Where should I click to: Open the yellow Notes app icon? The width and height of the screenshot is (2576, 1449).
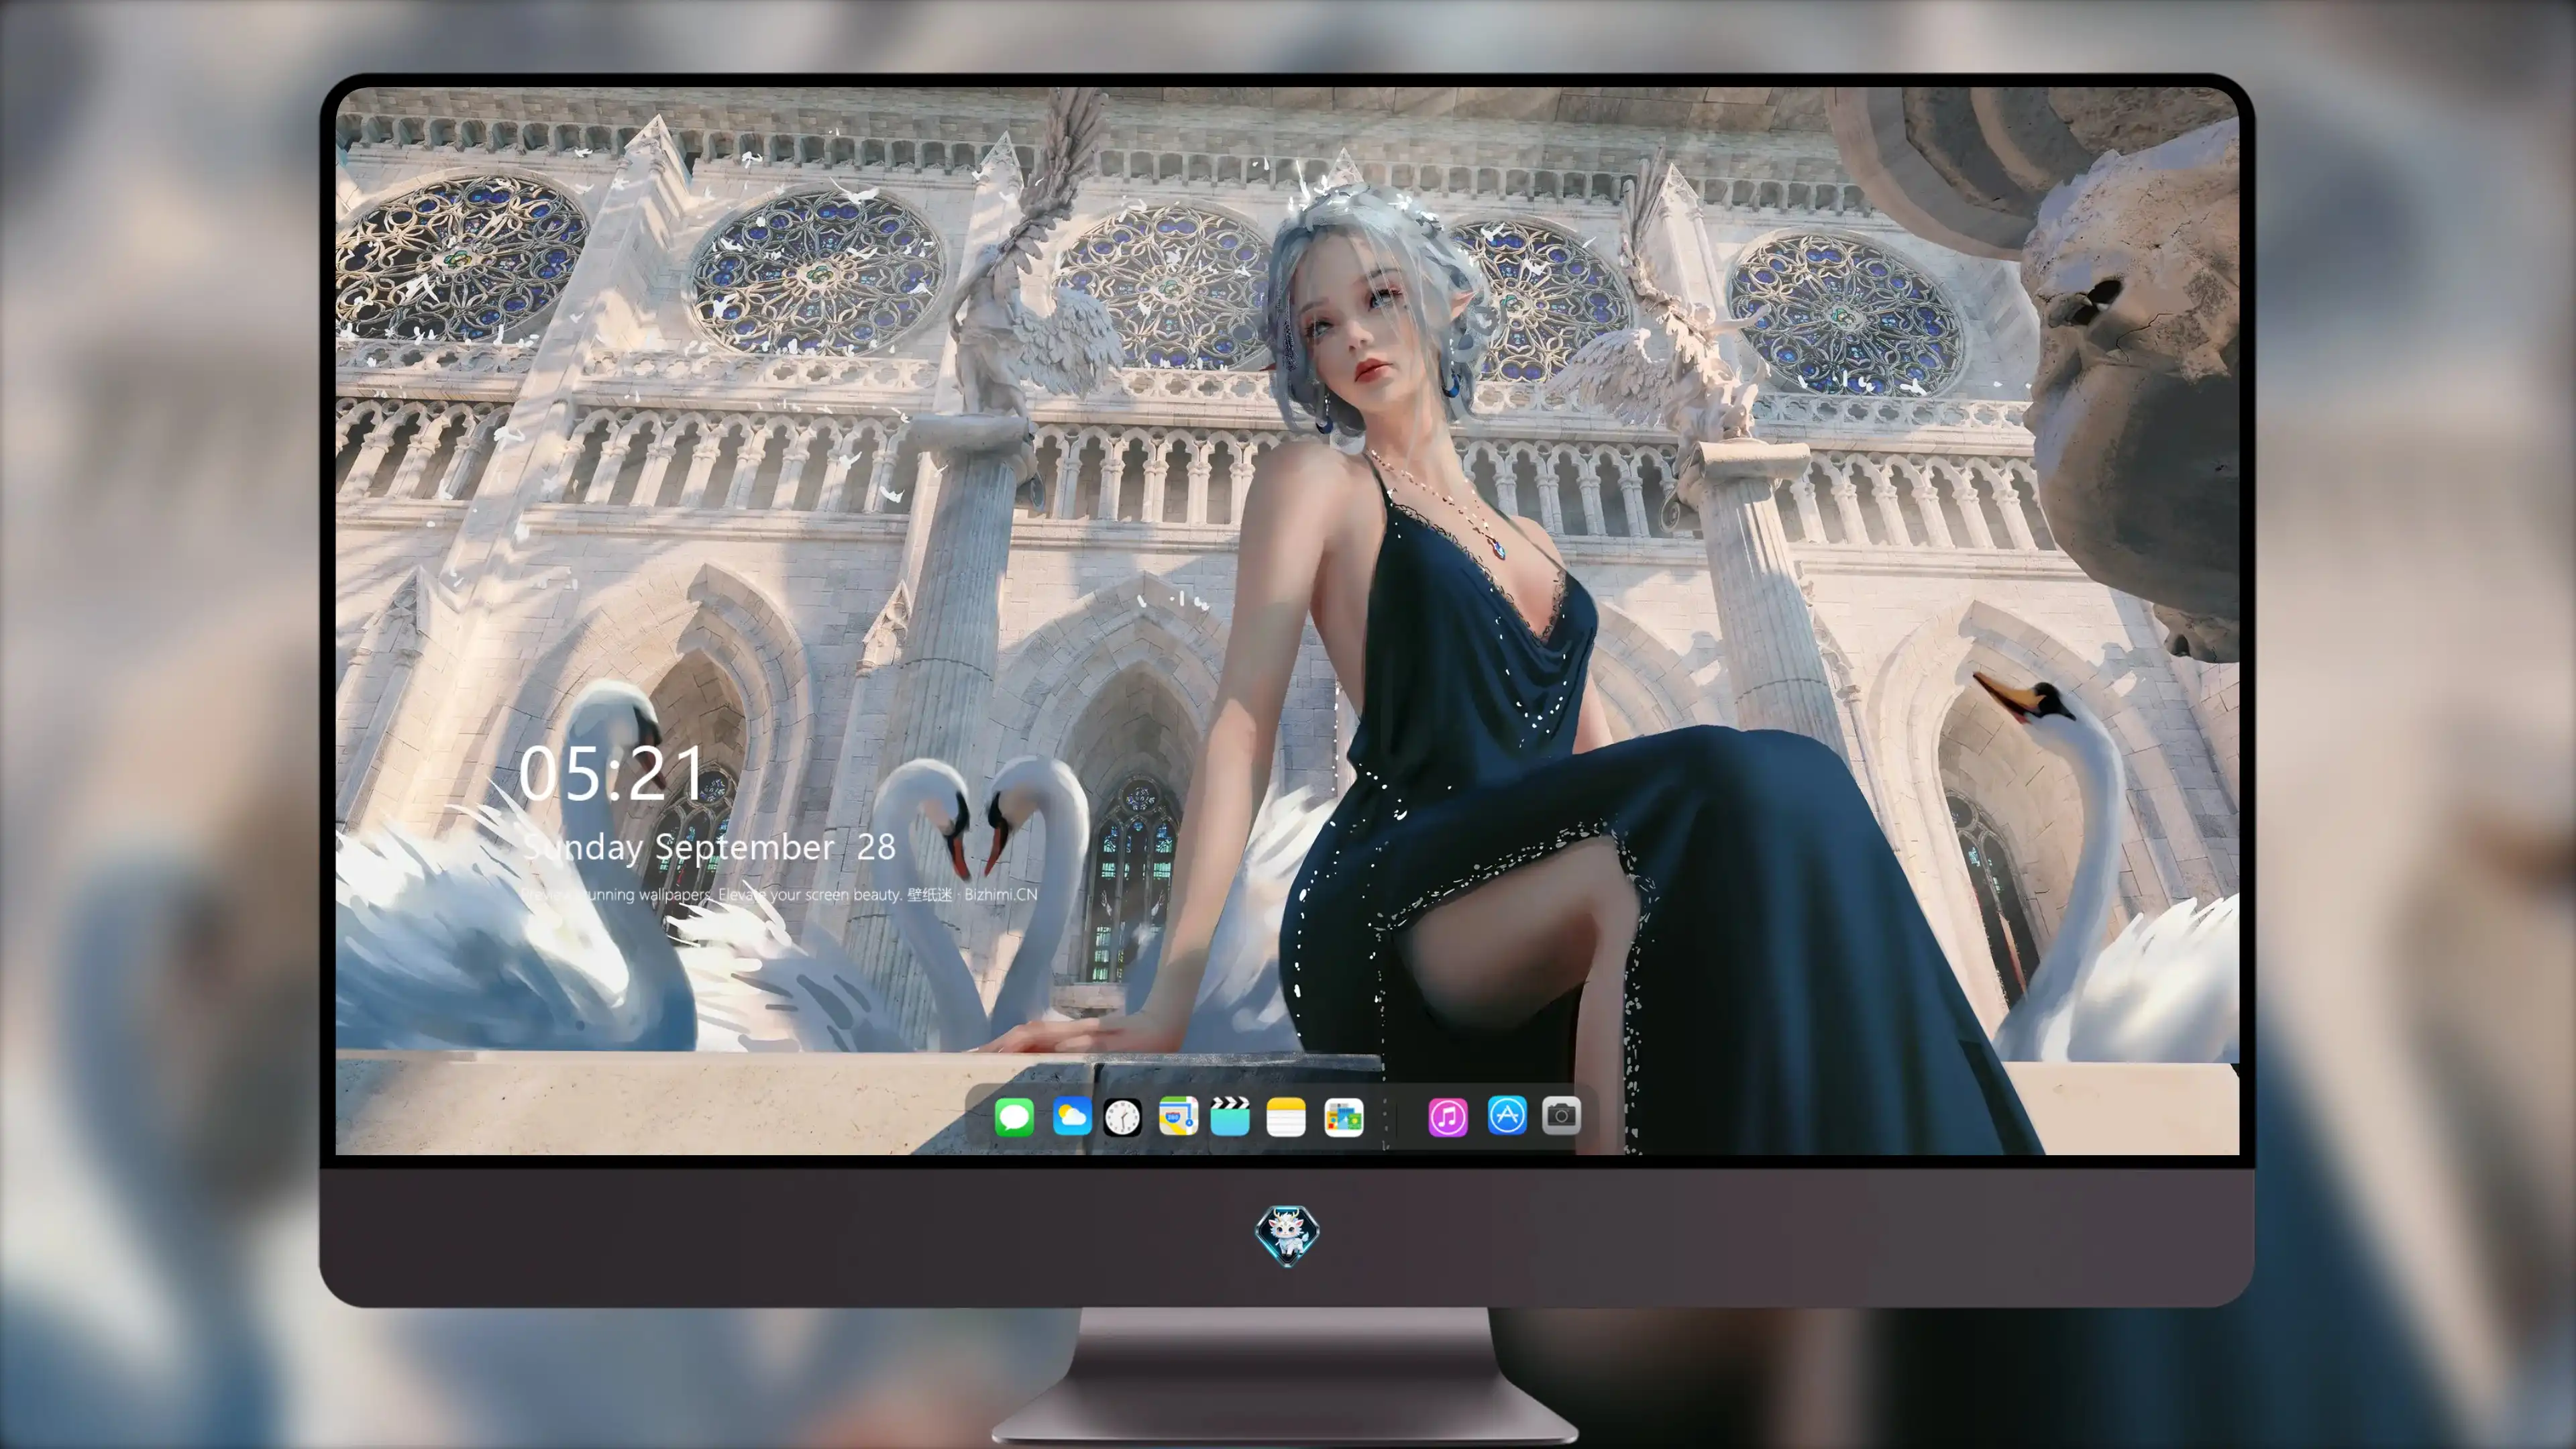(x=1286, y=1117)
